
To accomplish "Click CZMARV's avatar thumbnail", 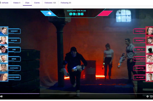I will coord(4,68).
